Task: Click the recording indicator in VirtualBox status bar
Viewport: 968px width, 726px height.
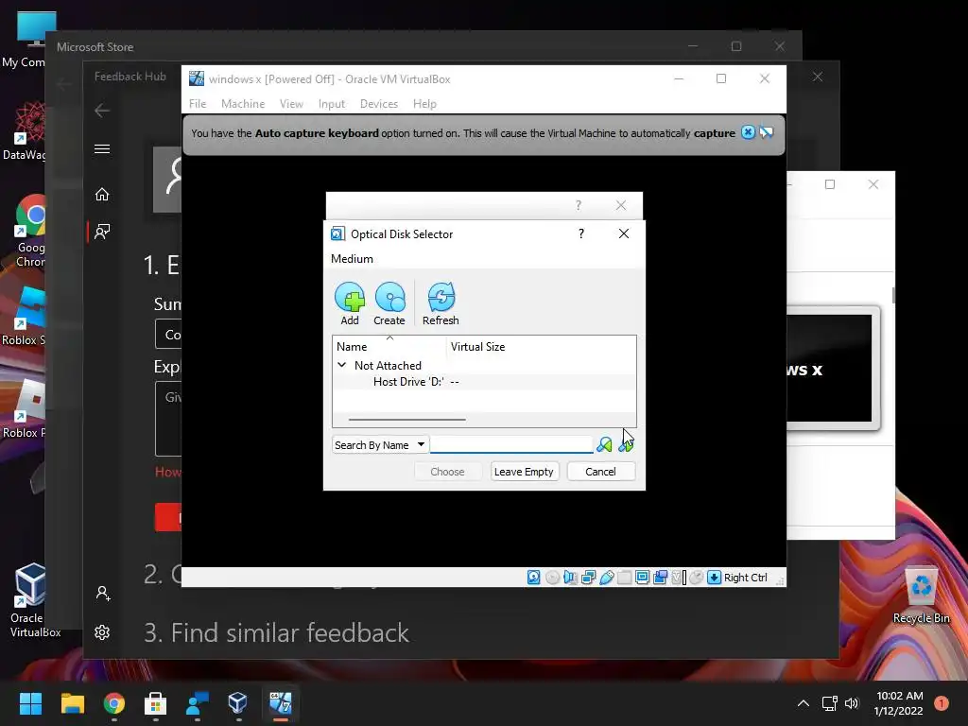Action: [x=660, y=578]
